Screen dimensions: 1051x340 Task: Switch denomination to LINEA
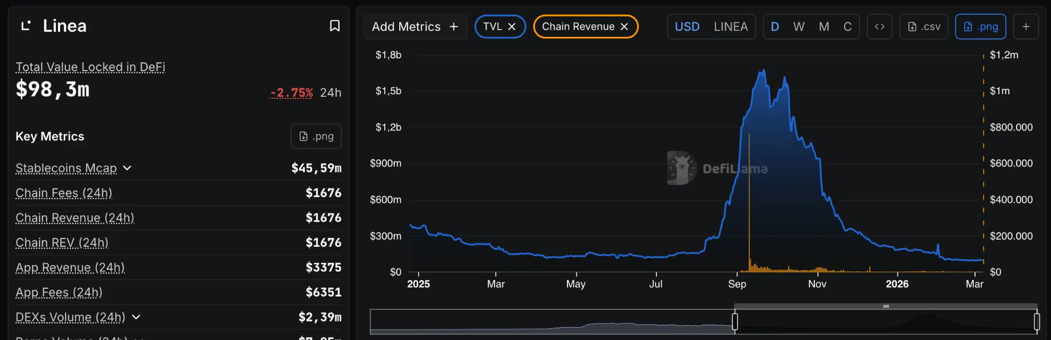tap(730, 27)
